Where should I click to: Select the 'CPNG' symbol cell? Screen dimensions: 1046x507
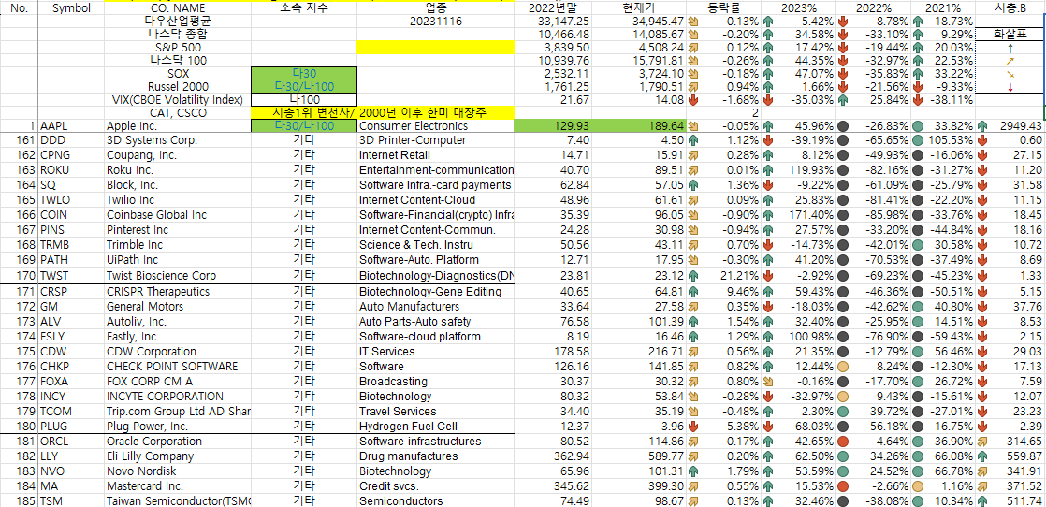71,154
